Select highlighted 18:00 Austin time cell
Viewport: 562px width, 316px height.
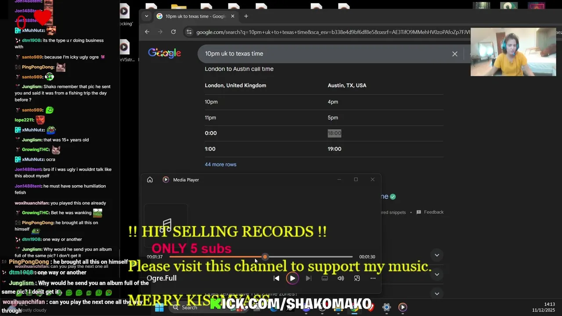(x=334, y=133)
